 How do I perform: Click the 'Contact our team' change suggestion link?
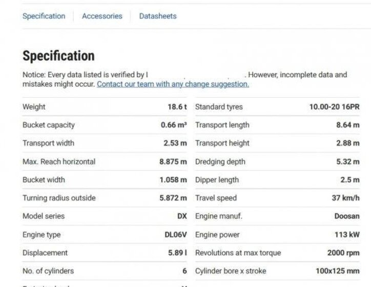click(x=173, y=84)
